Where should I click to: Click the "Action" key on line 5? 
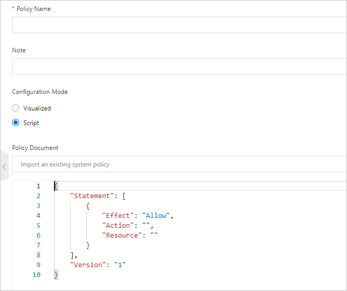tap(118, 226)
